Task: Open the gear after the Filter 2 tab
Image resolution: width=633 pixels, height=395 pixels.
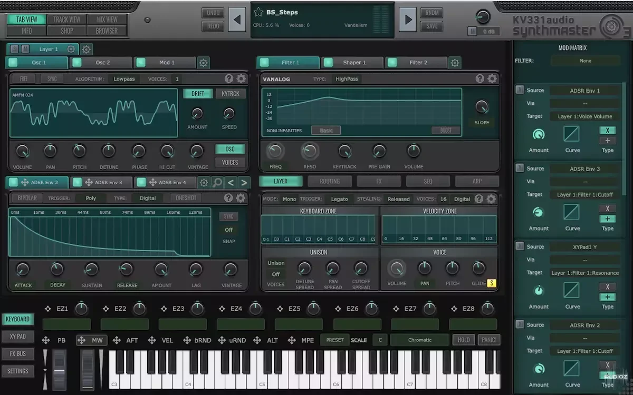Action: pyautogui.click(x=455, y=63)
